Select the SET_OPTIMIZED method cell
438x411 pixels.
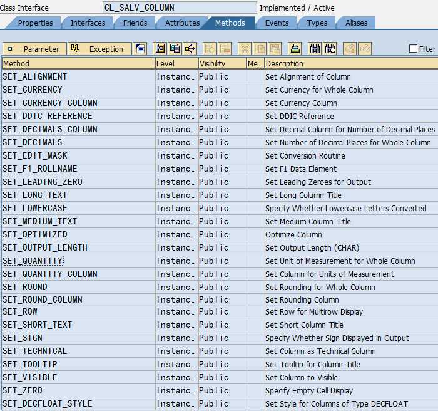tap(78, 234)
